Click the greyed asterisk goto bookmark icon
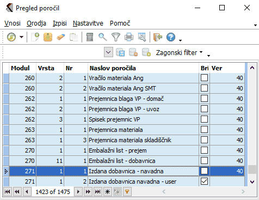The height and width of the screenshot is (200, 259). tap(118, 192)
